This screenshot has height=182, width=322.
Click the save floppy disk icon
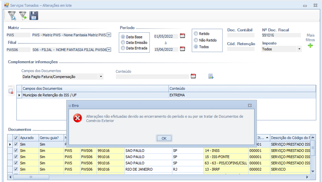tap(34, 15)
